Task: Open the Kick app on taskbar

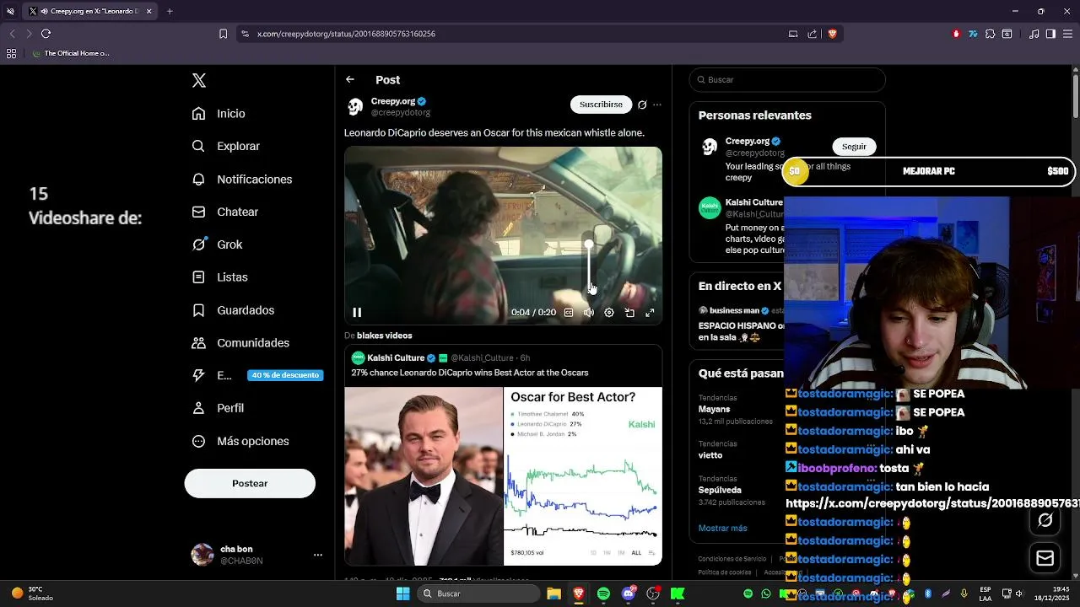Action: click(x=677, y=594)
